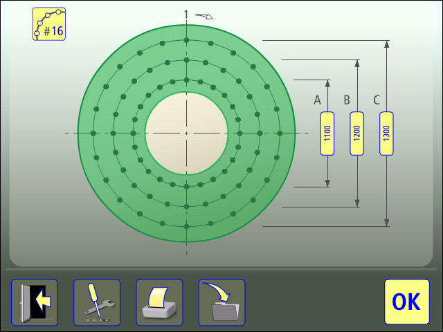Screen dimensions: 443x332
Task: Select the bottom dot on the outer circle
Action: (186, 226)
